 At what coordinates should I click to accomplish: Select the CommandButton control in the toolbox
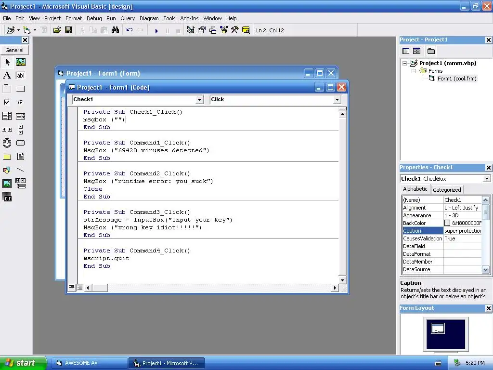[x=20, y=89]
